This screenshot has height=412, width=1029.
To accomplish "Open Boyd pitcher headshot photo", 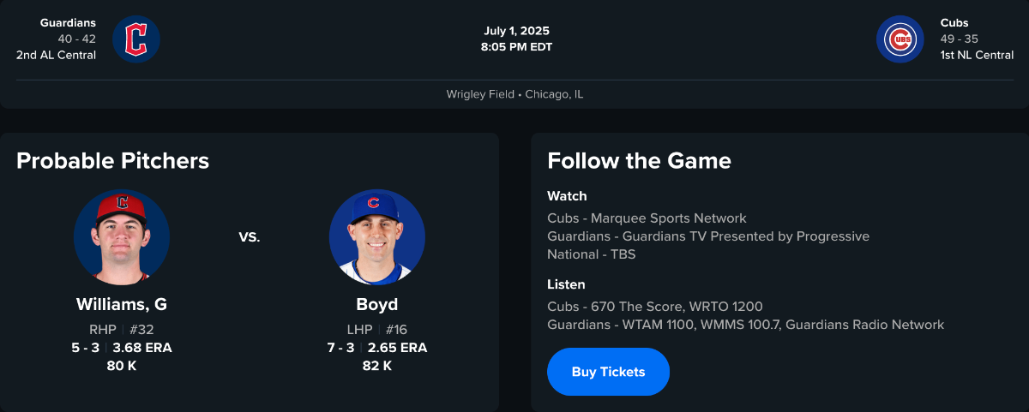I will pyautogui.click(x=377, y=237).
